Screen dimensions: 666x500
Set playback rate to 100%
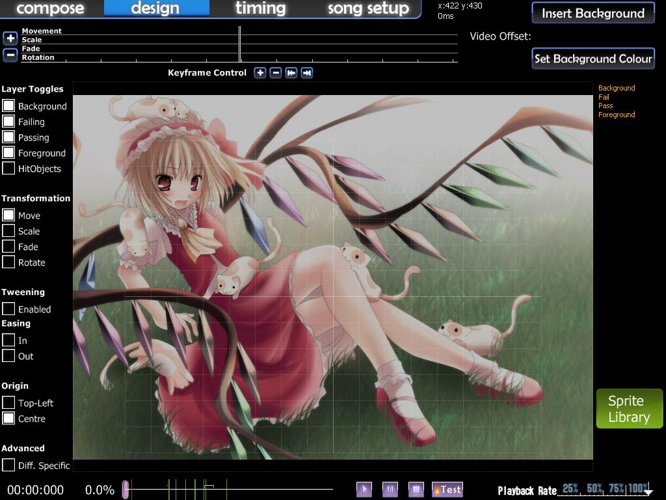[x=639, y=488]
